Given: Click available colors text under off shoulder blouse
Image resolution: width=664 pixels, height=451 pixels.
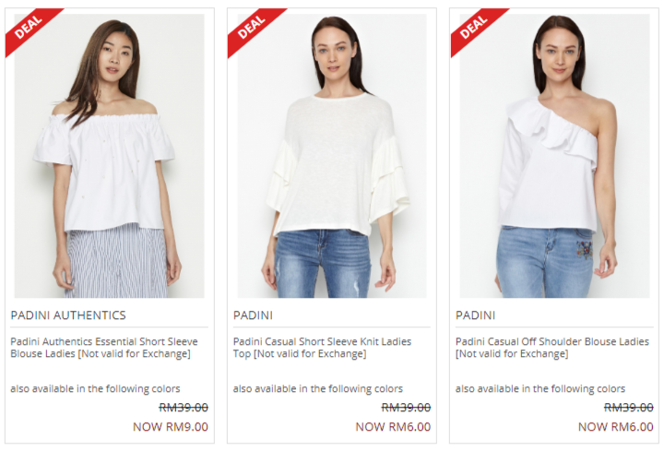Looking at the screenshot, I should [540, 389].
